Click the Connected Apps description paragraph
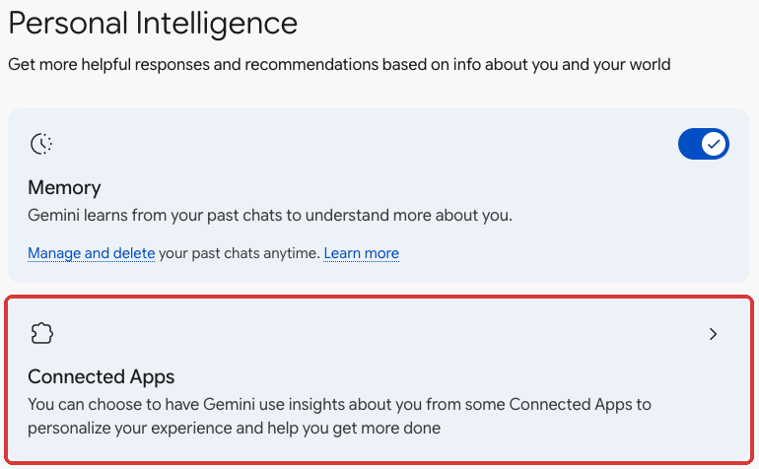Viewport: 759px width, 469px height. point(339,416)
